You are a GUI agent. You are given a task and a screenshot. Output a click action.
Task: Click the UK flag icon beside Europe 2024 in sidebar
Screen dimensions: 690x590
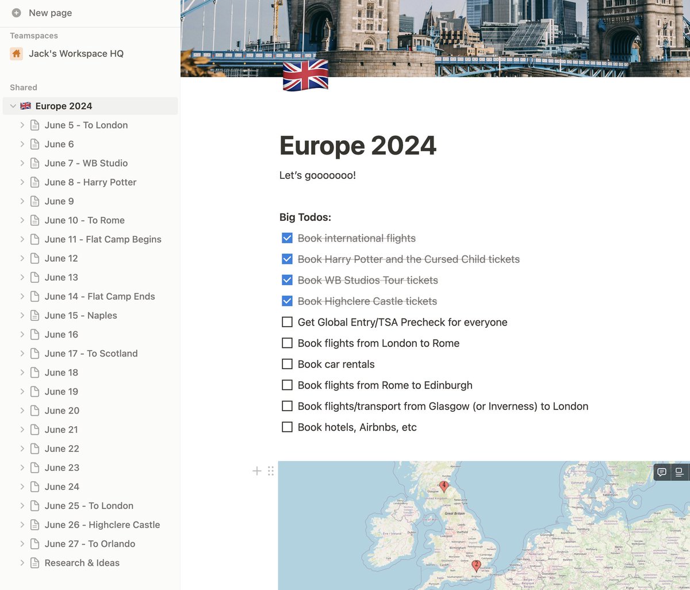(25, 106)
